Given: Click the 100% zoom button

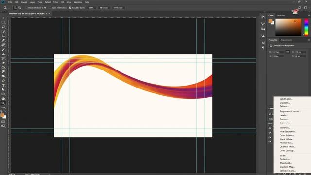Looking at the screenshot, I should click(x=91, y=8).
